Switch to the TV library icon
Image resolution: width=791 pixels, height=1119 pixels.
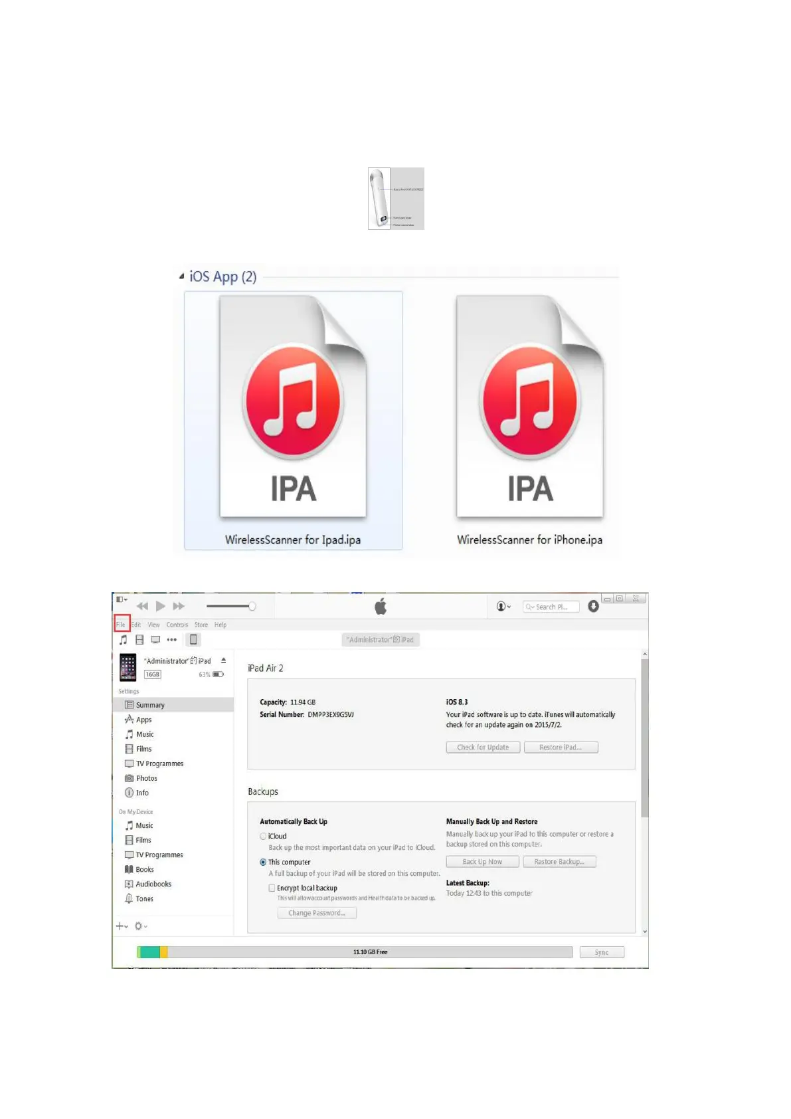tap(155, 639)
